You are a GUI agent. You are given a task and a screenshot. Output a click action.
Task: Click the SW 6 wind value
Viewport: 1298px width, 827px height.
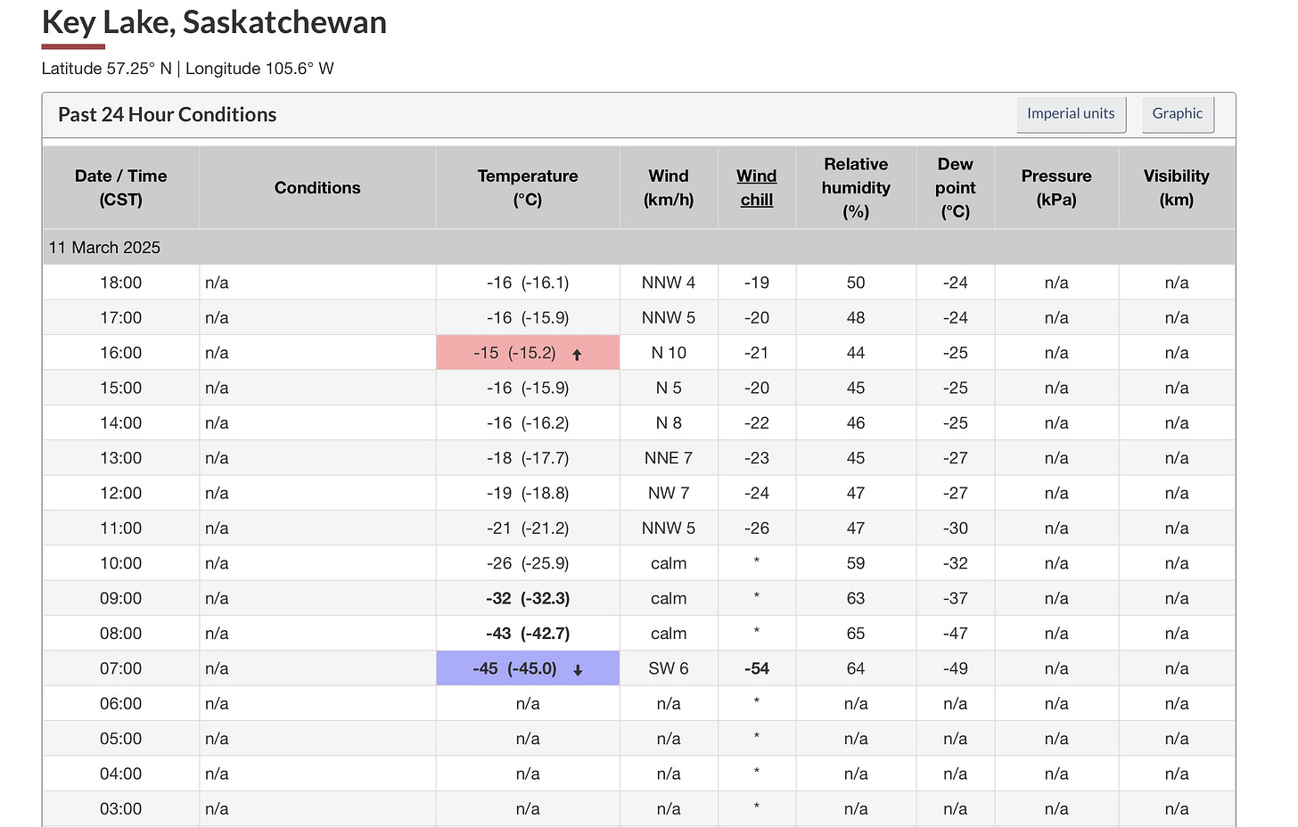[669, 668]
